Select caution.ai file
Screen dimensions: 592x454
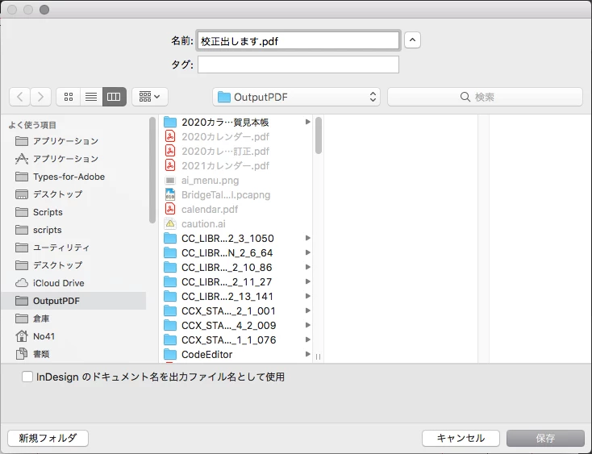tap(236, 224)
